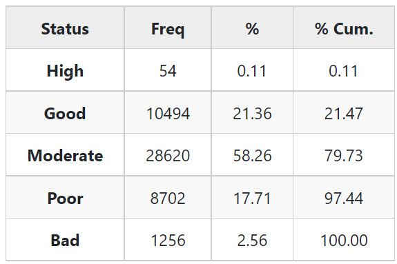
Task: Click the percentage cell 21.36
Action: [x=252, y=113]
